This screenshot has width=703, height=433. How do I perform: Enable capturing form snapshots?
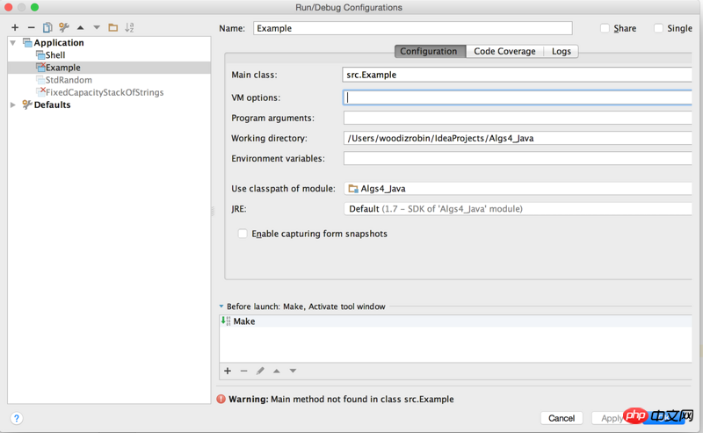[x=243, y=234]
